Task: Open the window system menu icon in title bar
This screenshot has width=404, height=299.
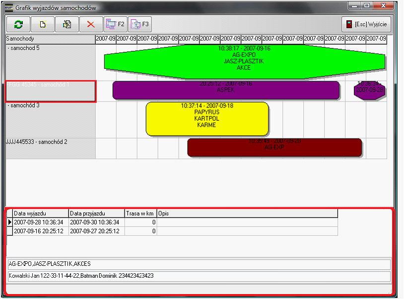Action: pyautogui.click(x=9, y=8)
